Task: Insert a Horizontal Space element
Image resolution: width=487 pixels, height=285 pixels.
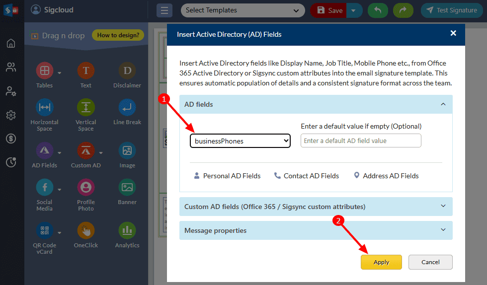Action: point(45,107)
